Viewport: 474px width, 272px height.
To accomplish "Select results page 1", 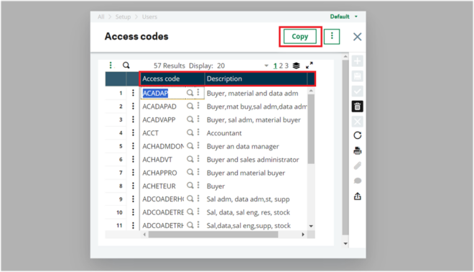I will click(x=275, y=65).
